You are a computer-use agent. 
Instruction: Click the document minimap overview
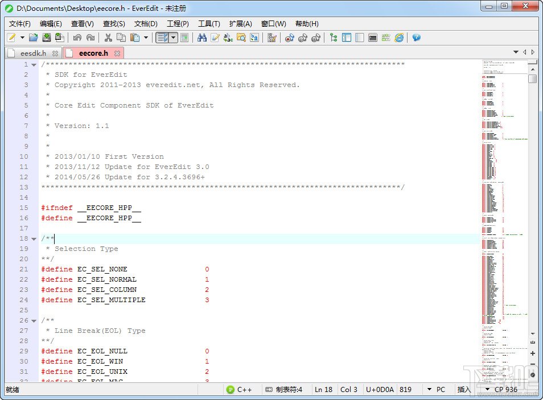coord(504,220)
